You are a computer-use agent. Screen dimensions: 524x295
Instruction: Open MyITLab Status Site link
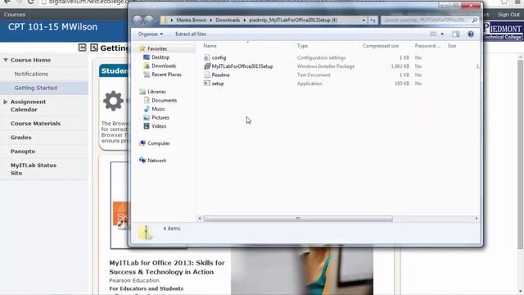pyautogui.click(x=33, y=170)
